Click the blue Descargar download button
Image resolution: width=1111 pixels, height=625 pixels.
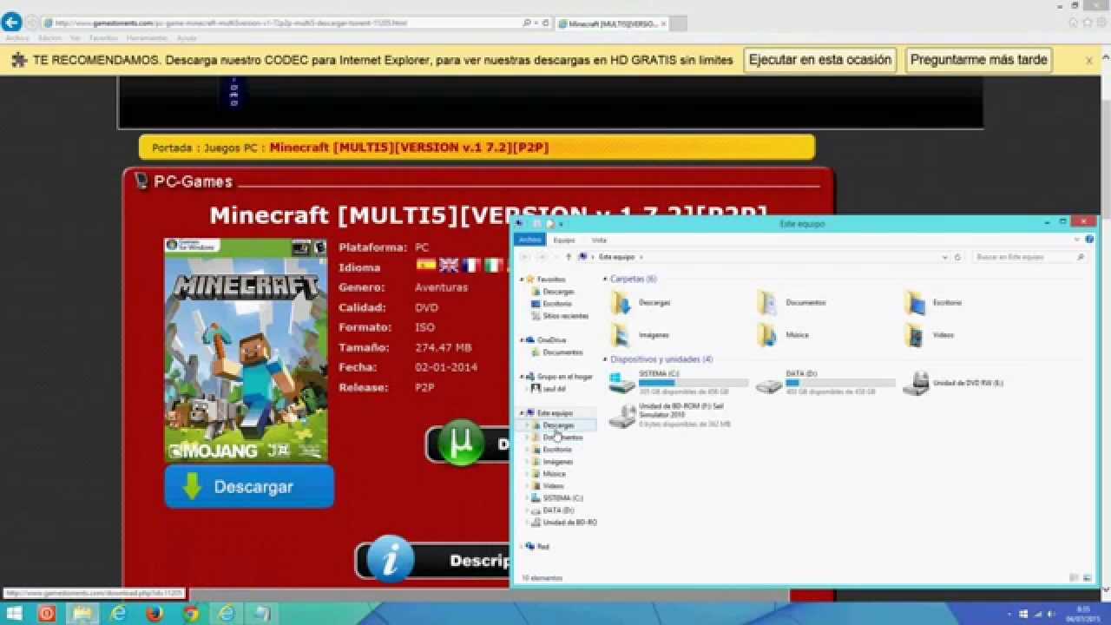point(249,486)
